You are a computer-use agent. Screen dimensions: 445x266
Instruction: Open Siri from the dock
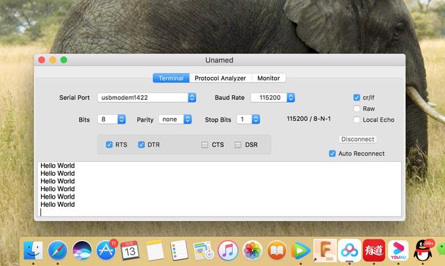[82, 251]
